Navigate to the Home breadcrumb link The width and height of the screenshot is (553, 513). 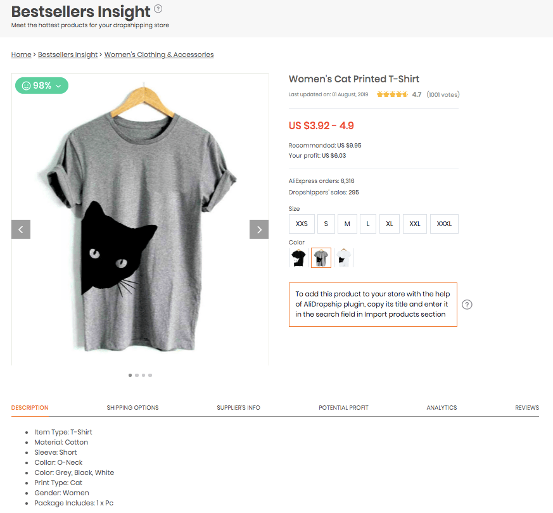(x=21, y=54)
